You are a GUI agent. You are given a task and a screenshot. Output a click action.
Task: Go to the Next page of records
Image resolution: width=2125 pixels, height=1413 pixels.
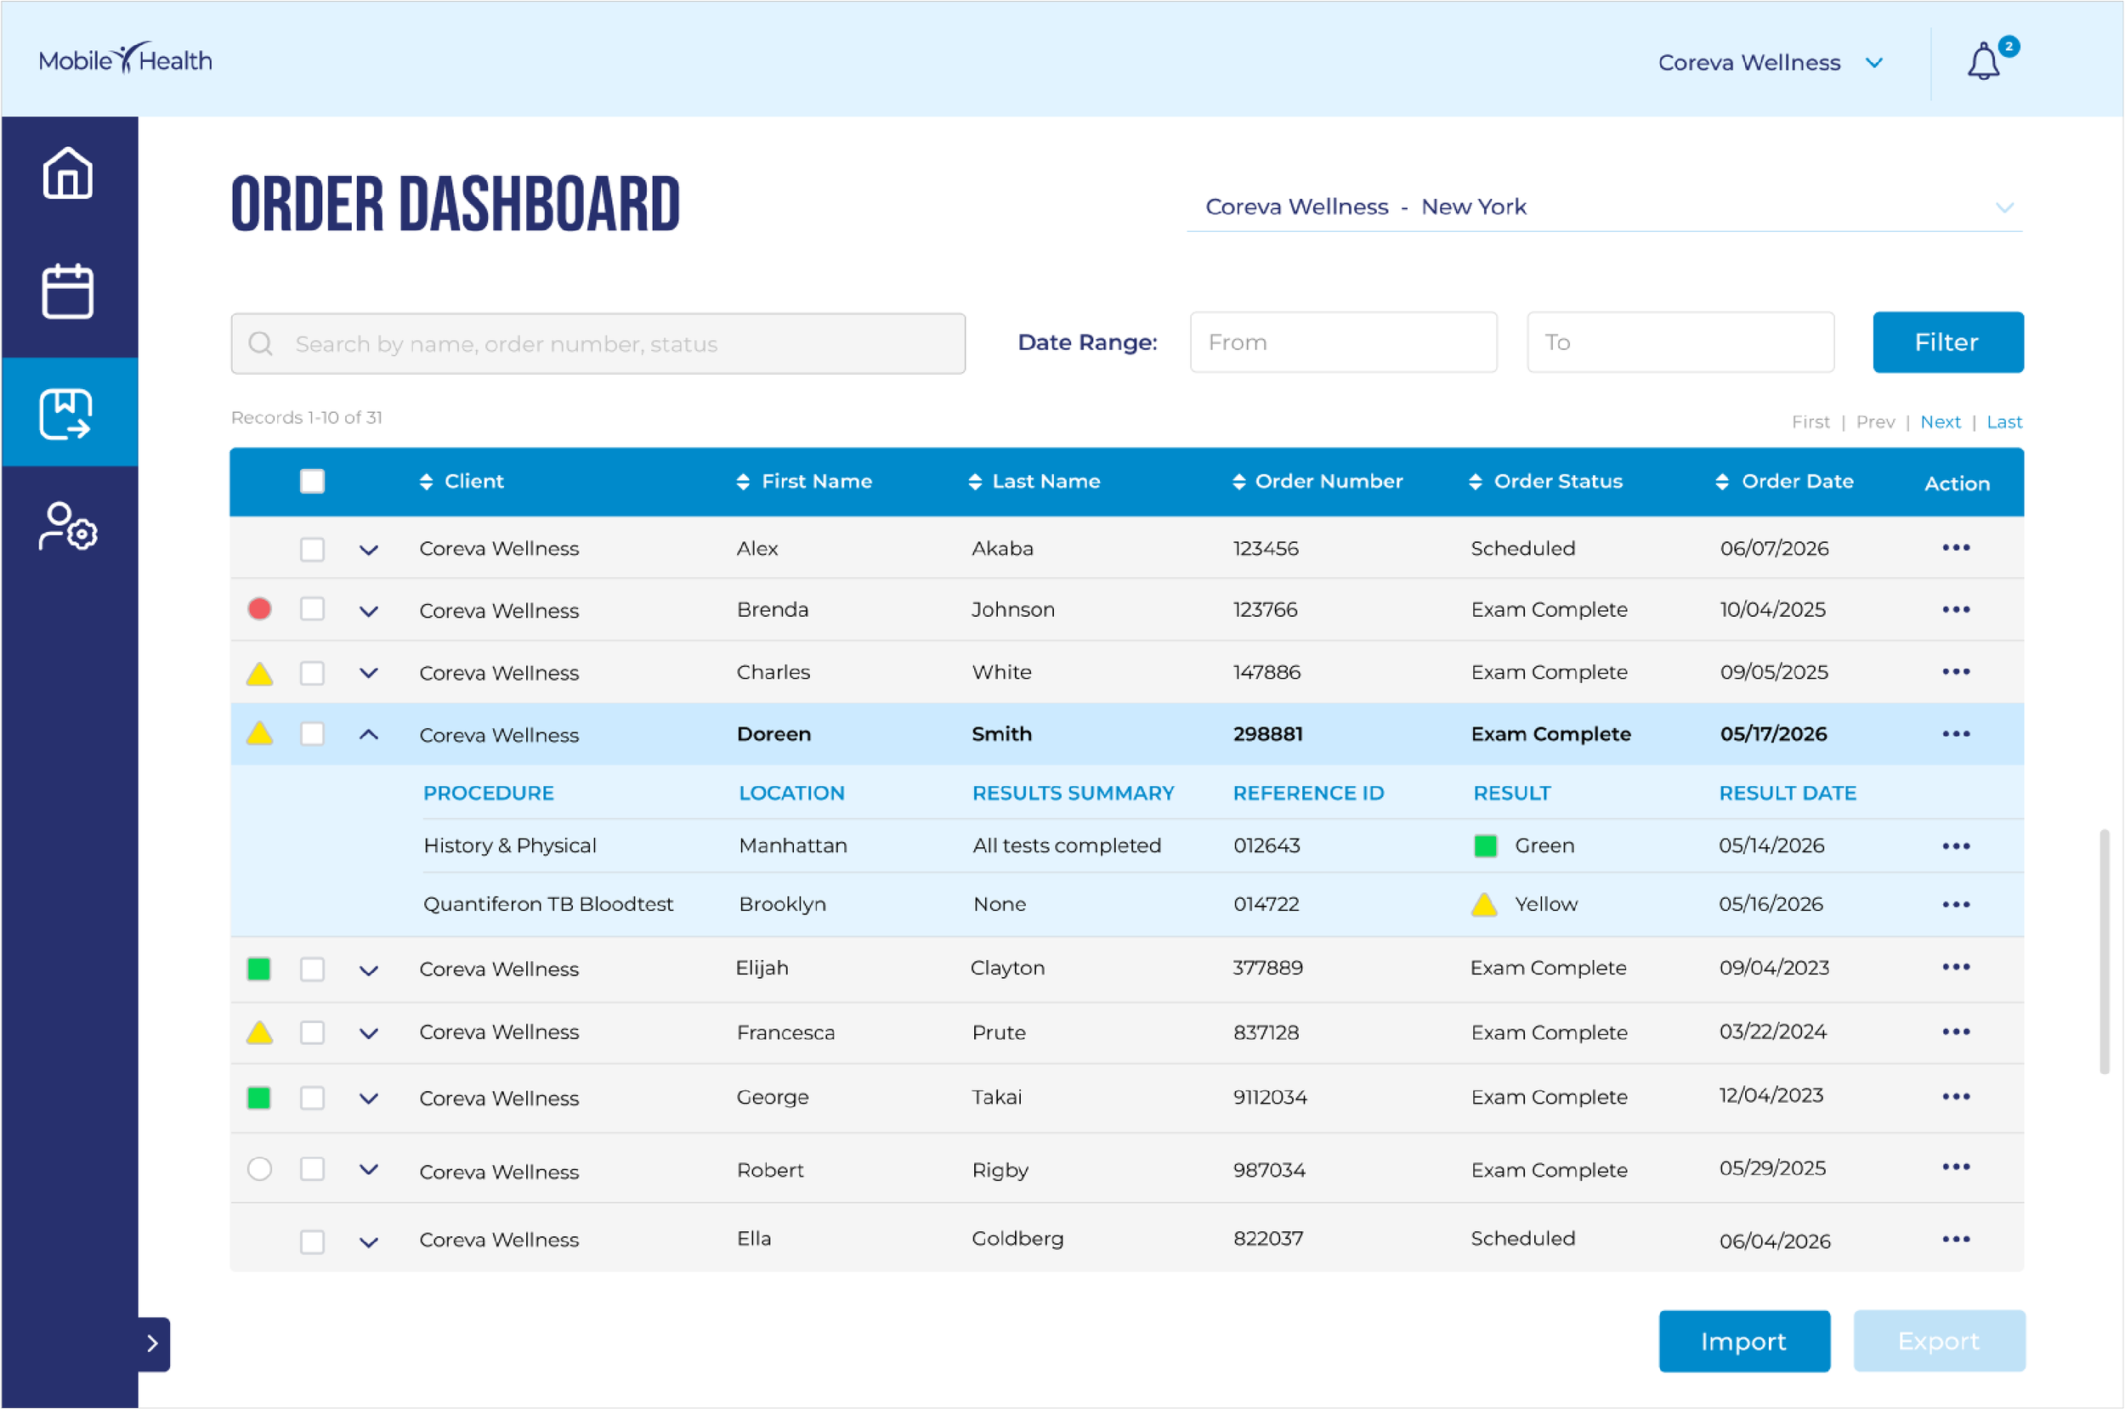click(x=1940, y=421)
